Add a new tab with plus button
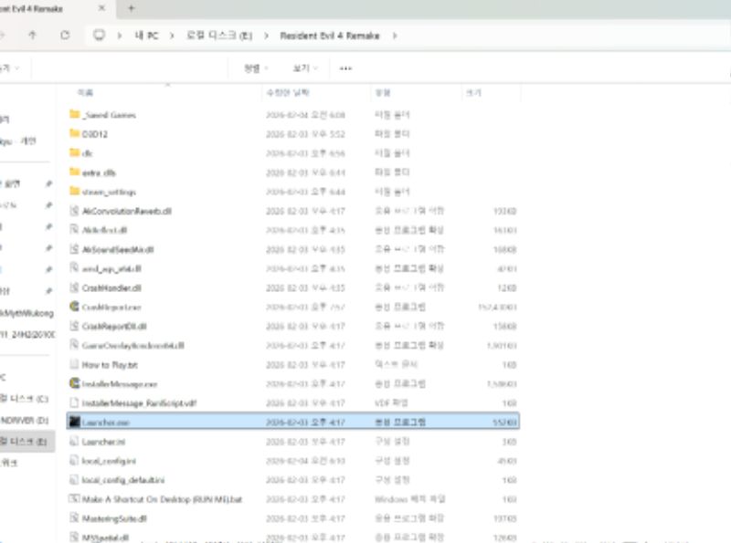The image size is (731, 543). [x=131, y=8]
